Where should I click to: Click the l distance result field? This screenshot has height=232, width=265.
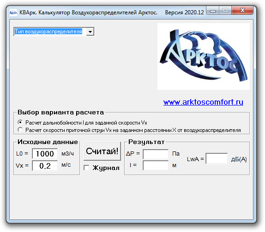[x=156, y=166]
